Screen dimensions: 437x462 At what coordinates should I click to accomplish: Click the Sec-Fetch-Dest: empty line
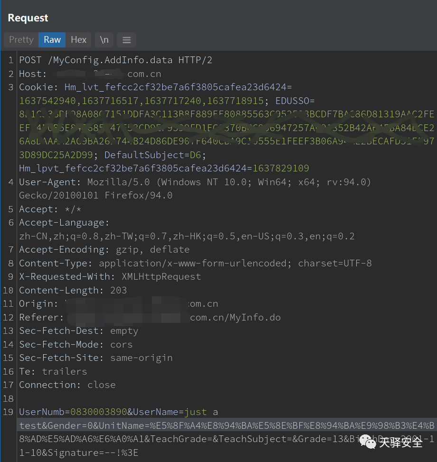click(x=78, y=331)
